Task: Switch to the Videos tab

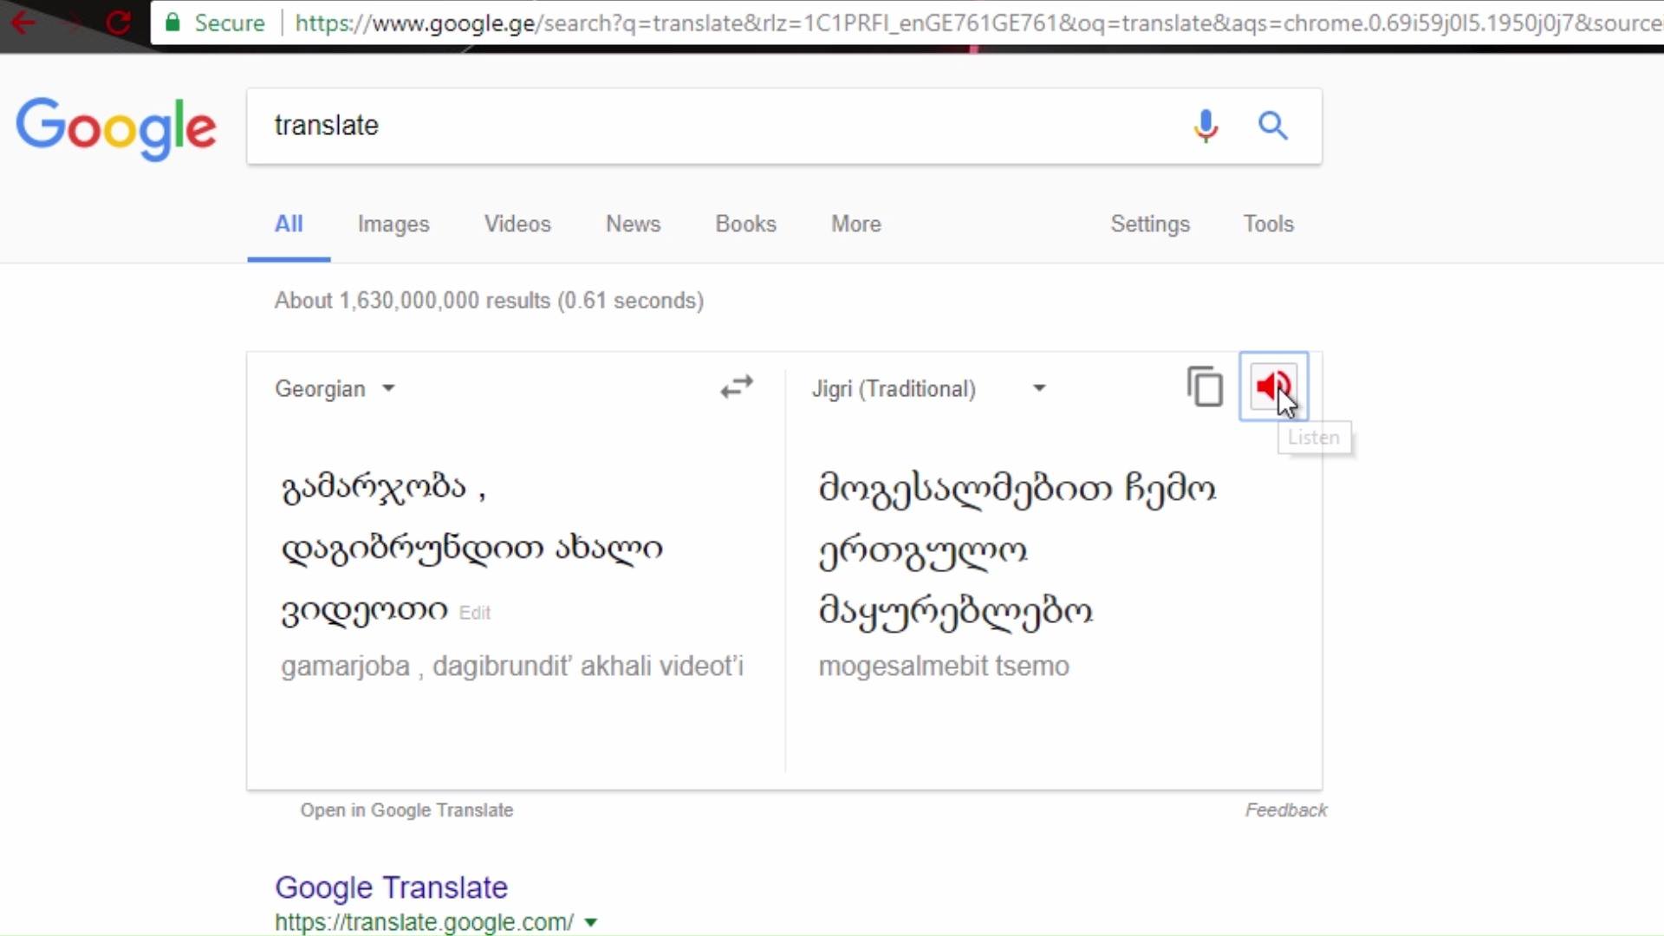Action: [517, 224]
